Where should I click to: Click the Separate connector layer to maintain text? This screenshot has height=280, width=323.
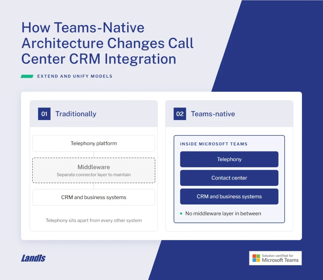coord(94,175)
